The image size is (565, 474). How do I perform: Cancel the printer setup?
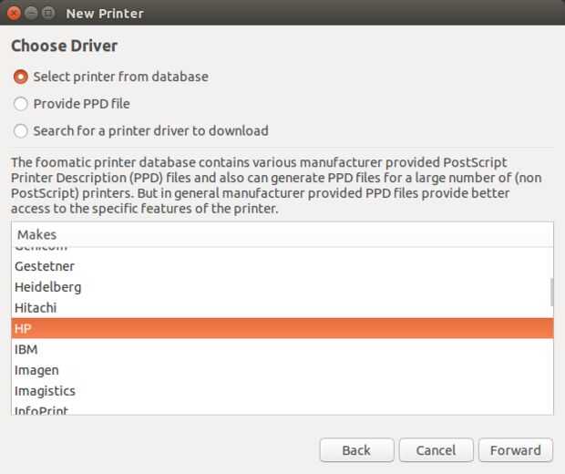tap(436, 450)
